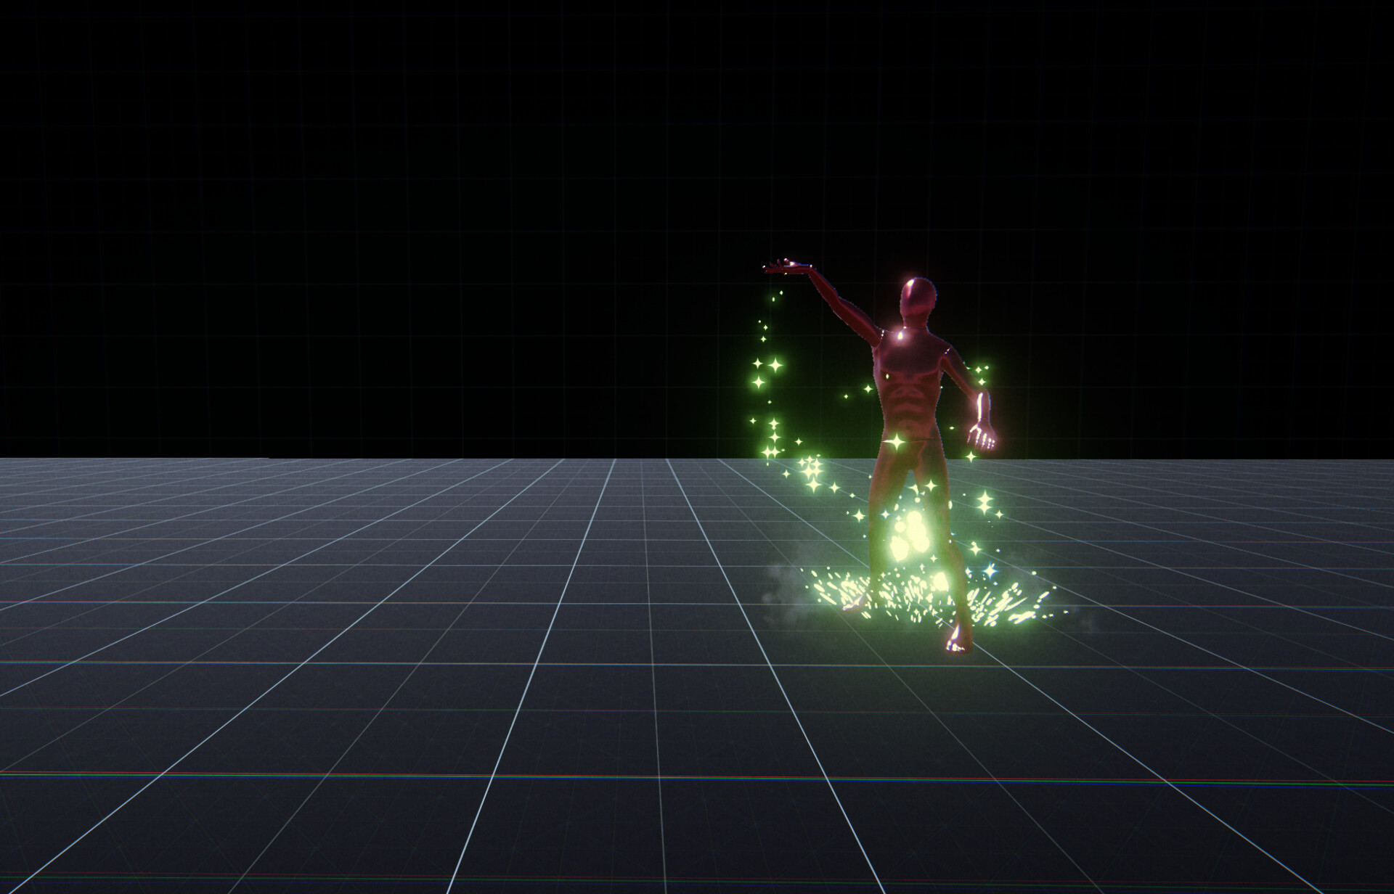Click the glowing highlight on the mannequin's neck
Image resolution: width=1394 pixels, height=894 pixels.
901,334
